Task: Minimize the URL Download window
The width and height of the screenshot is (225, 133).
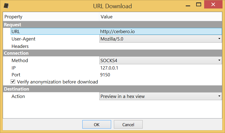Action: pos(188,5)
